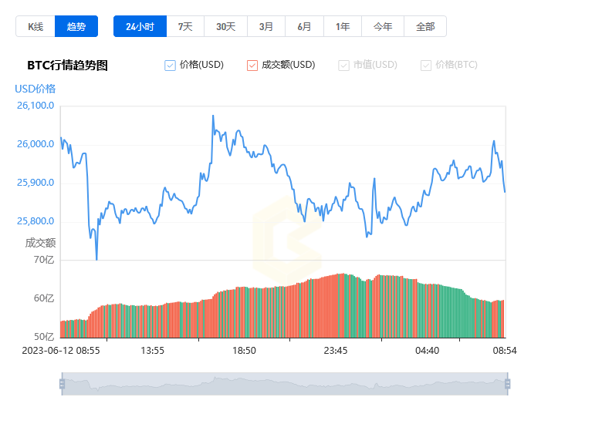Image resolution: width=602 pixels, height=434 pixels.
Task: Select the 3月 range button
Action: click(x=266, y=26)
